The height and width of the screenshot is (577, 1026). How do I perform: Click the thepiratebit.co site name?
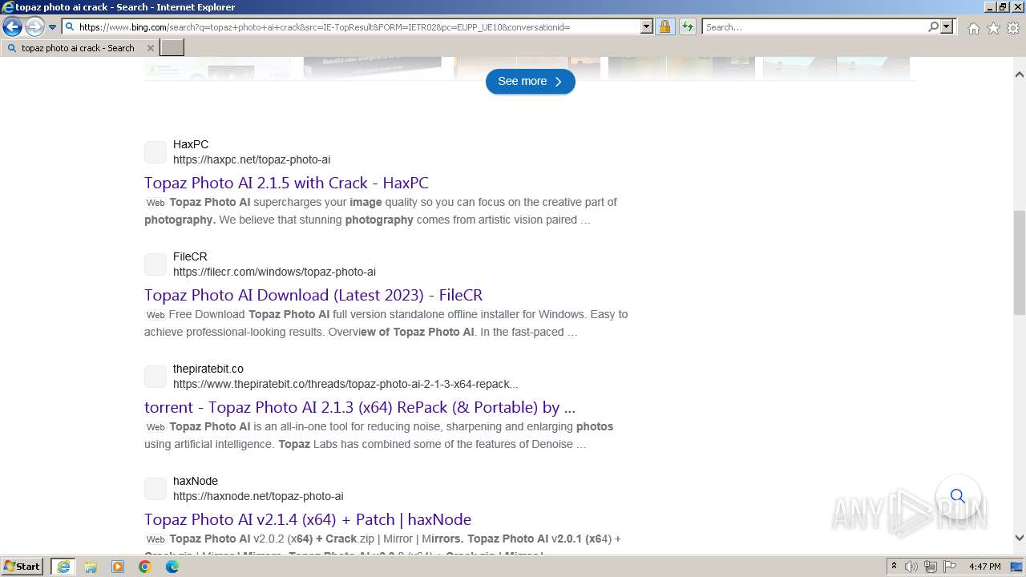(x=208, y=369)
